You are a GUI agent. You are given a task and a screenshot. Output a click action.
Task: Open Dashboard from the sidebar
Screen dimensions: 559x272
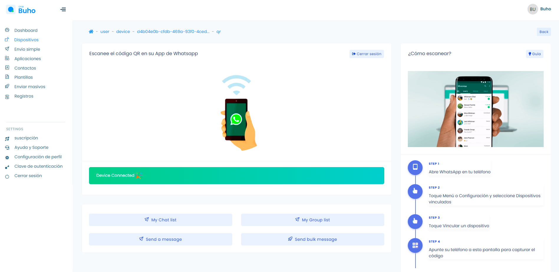pos(26,30)
